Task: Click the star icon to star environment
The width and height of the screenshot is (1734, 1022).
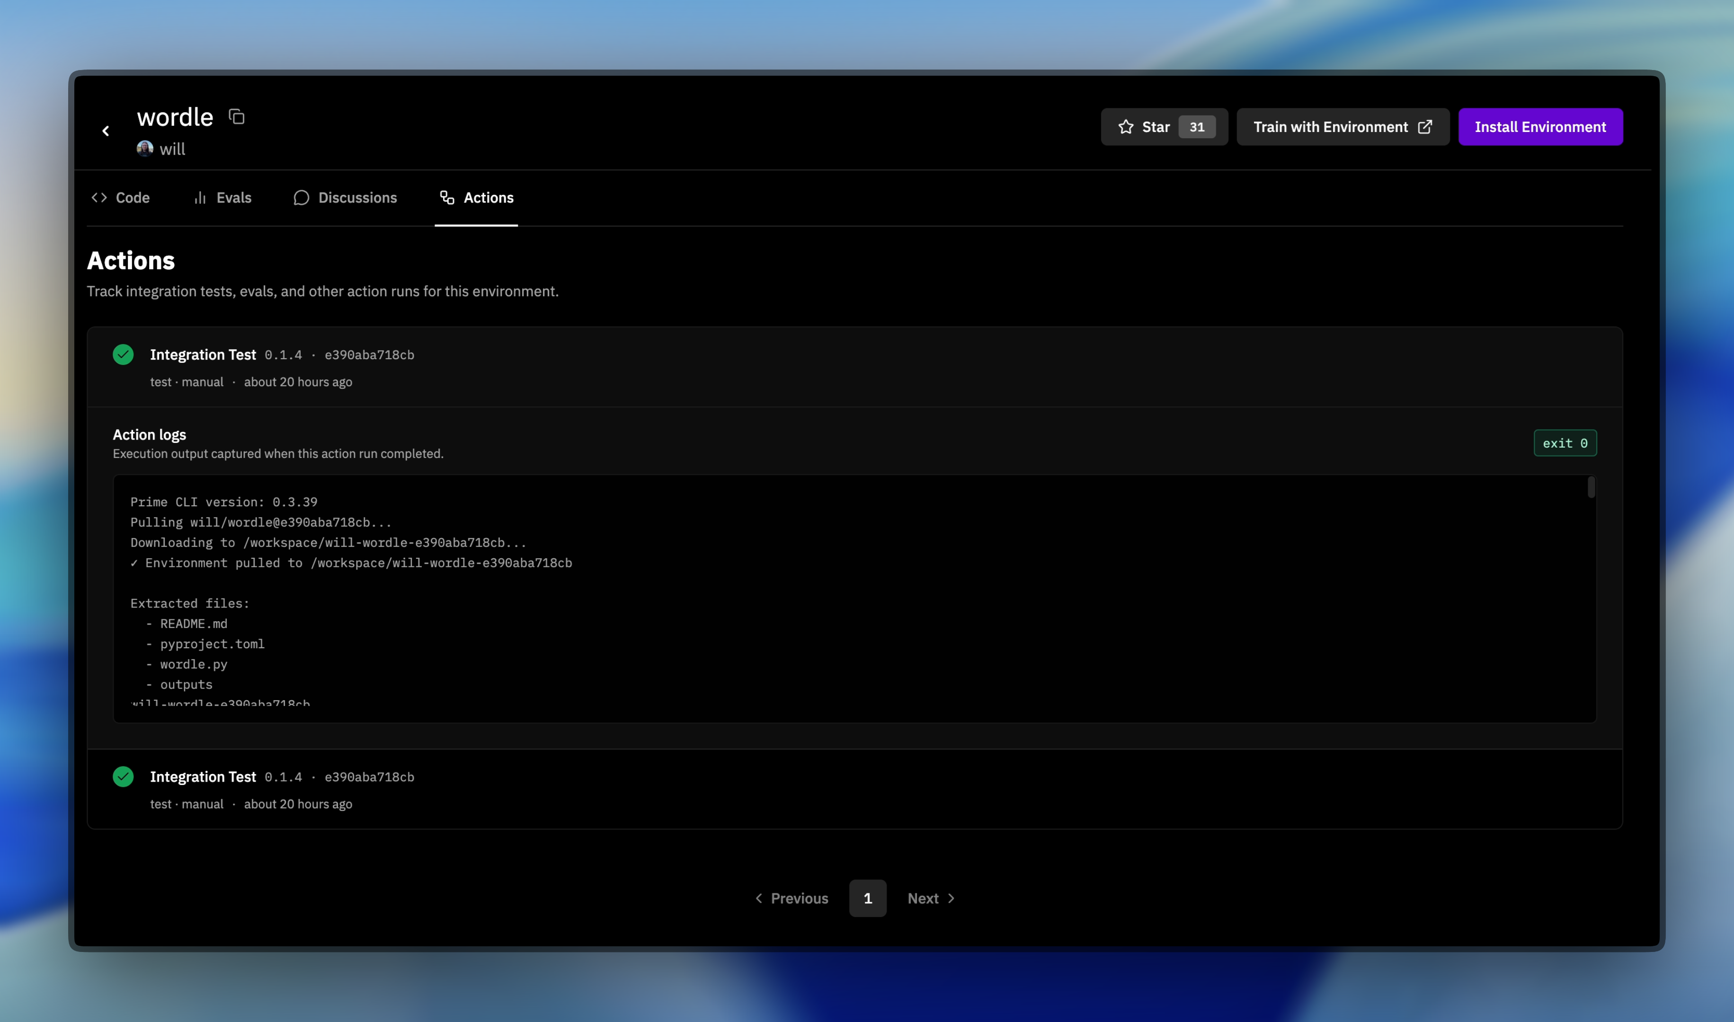Action: coord(1126,127)
